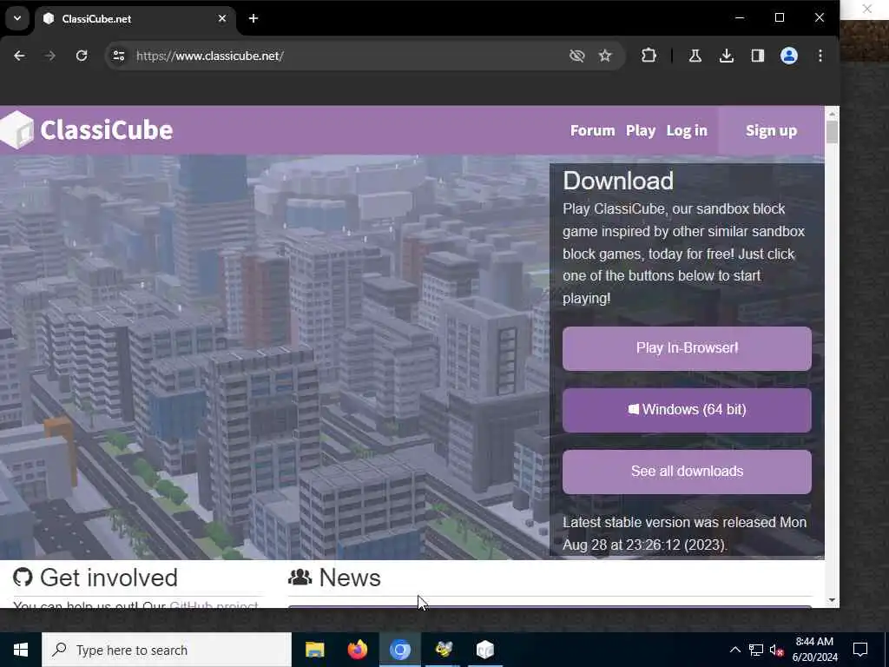Open File Explorer from the taskbar
Image resolution: width=889 pixels, height=667 pixels.
[314, 650]
